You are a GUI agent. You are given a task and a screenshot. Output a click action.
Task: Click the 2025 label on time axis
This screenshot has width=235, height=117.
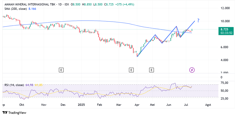(82, 104)
